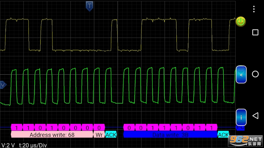
Task: Tap the first magenta bit in the address byte
Action: [17, 127]
